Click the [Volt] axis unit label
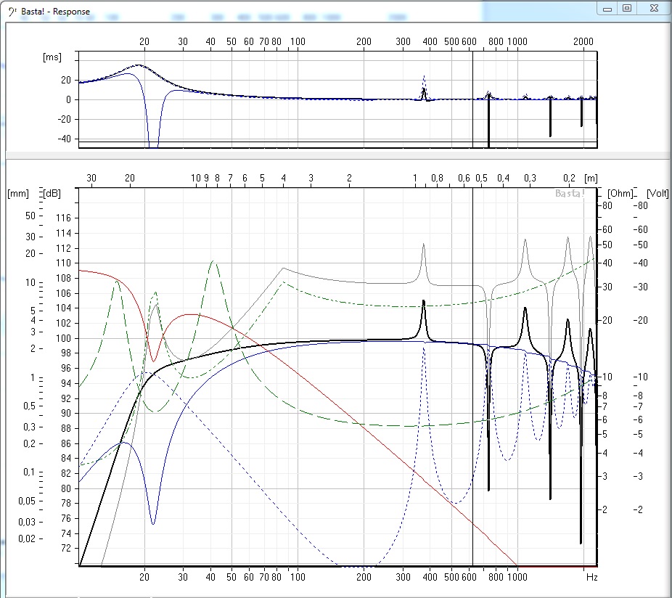Screen dimensions: 672x598 657,193
